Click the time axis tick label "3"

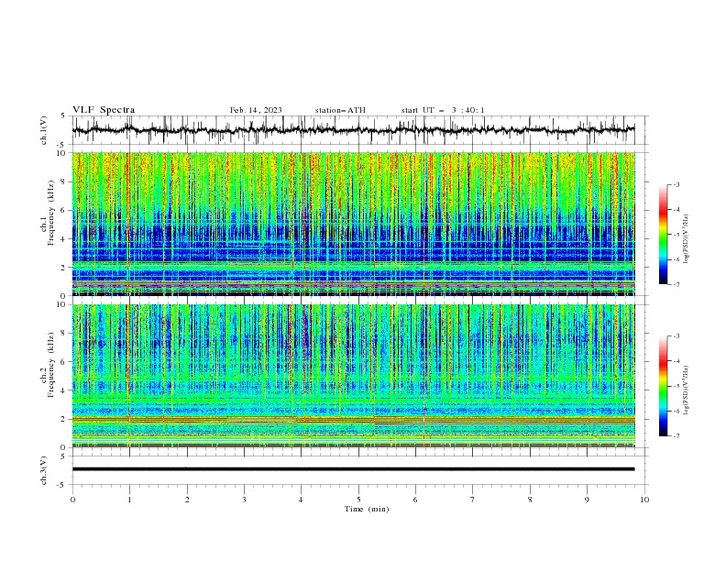click(244, 500)
